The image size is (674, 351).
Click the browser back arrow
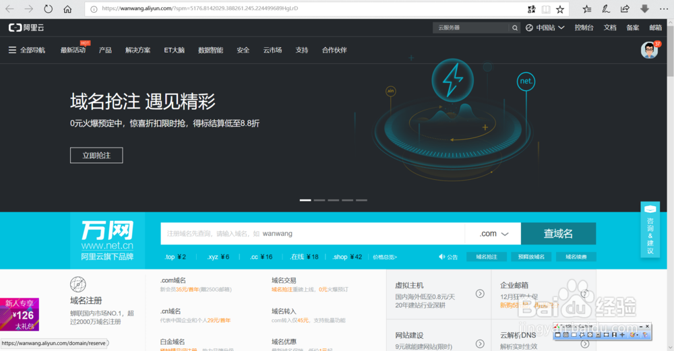(x=9, y=9)
